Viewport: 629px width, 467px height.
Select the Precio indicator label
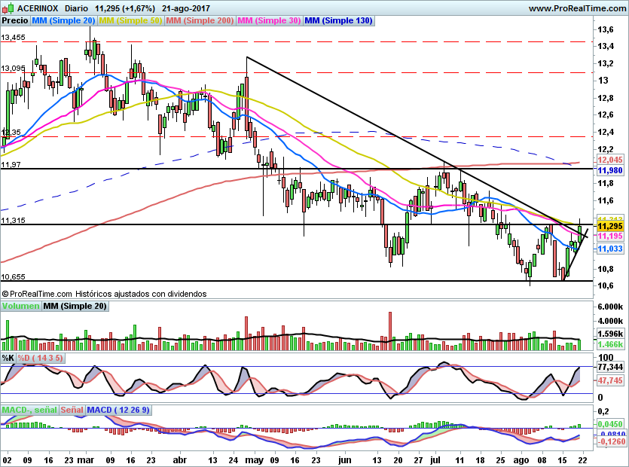click(x=14, y=21)
